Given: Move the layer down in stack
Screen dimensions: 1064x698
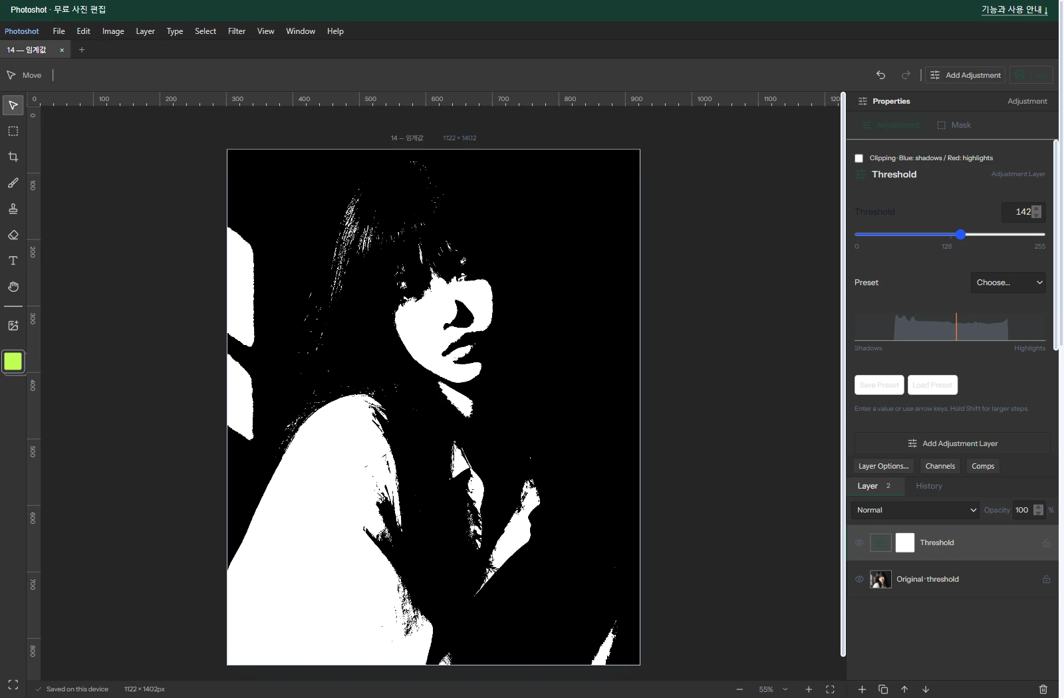Looking at the screenshot, I should point(926,689).
